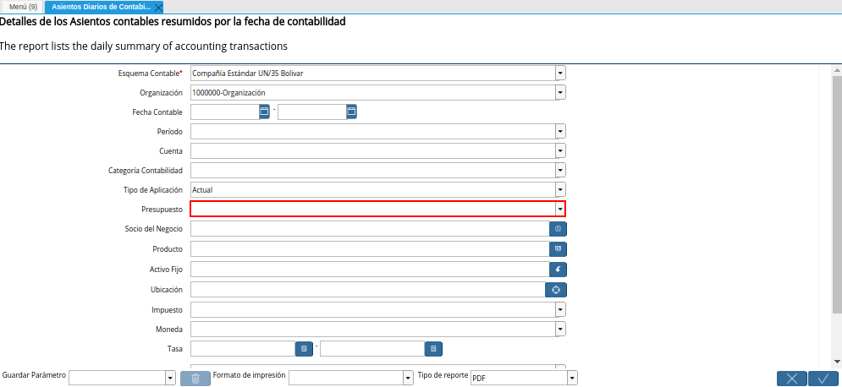Click Ubicación input field
Image resolution: width=842 pixels, height=387 pixels.
point(368,290)
